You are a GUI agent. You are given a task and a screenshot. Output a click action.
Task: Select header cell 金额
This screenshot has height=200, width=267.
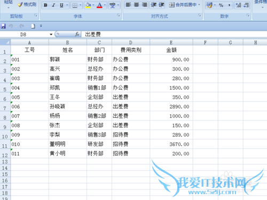point(171,50)
